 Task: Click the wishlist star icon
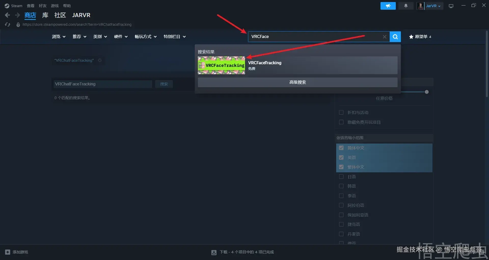[411, 37]
